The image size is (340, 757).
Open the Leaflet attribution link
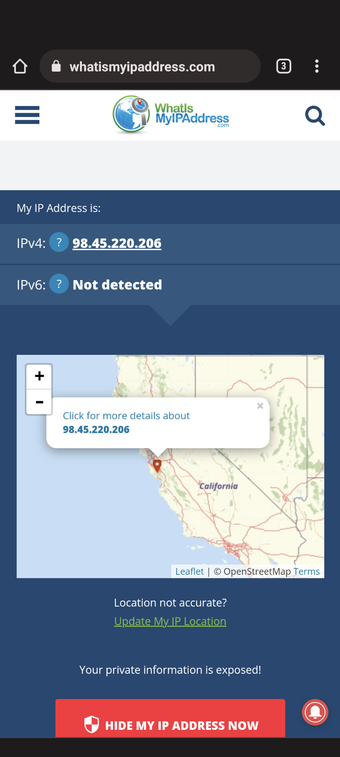click(x=189, y=571)
